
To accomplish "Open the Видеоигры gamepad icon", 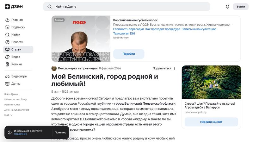I will 7,76.
